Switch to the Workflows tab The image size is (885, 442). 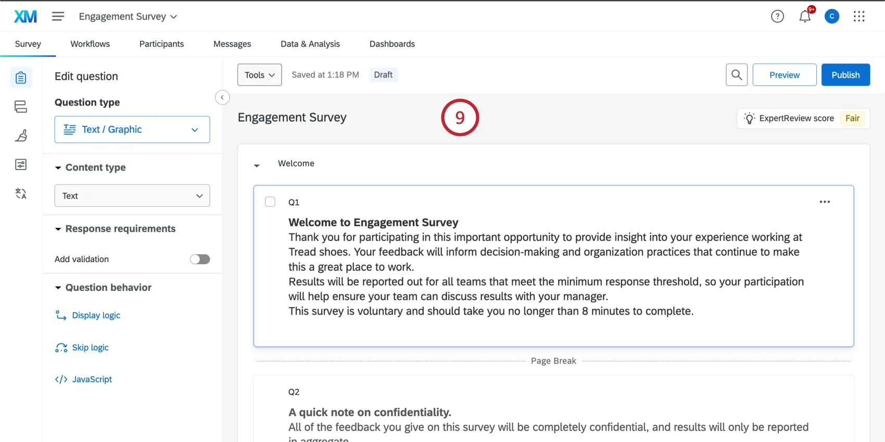pyautogui.click(x=90, y=44)
